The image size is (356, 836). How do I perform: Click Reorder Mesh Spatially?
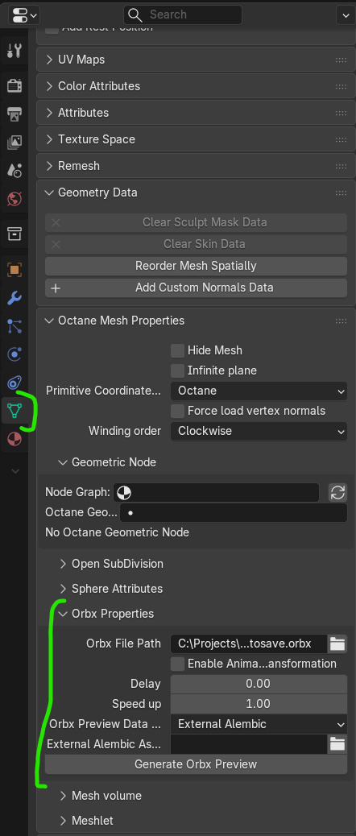[196, 266]
